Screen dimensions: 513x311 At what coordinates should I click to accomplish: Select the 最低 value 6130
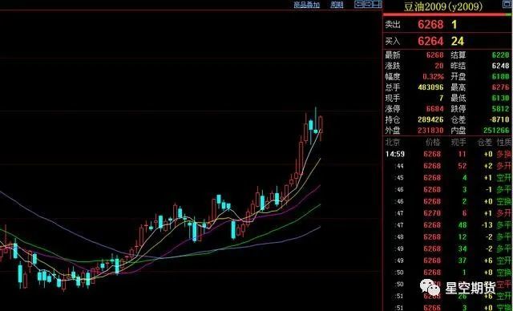[500, 98]
